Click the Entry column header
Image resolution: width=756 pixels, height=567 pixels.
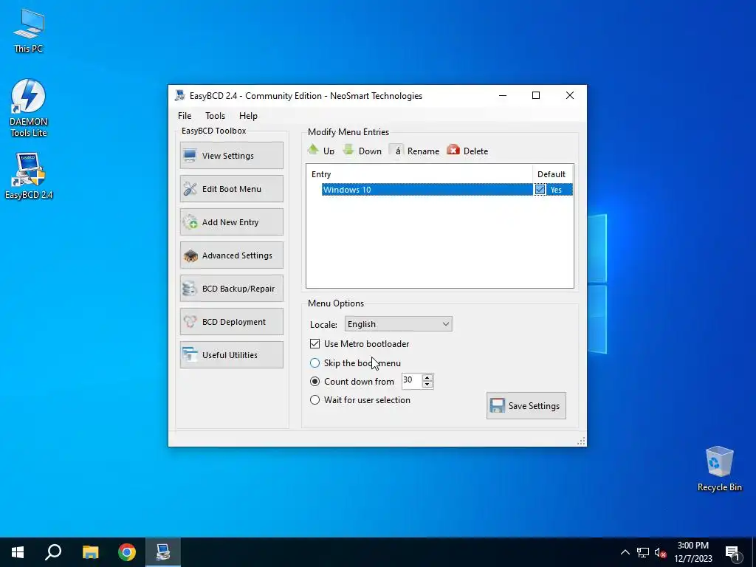pyautogui.click(x=419, y=174)
